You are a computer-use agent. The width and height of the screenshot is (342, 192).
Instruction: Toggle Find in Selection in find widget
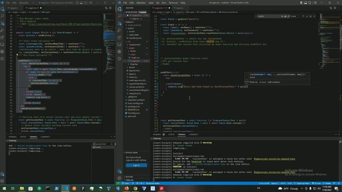point(310,16)
